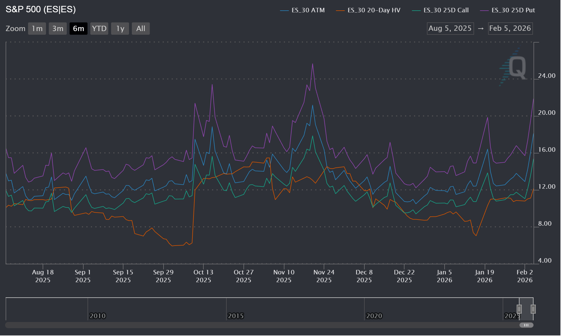The height and width of the screenshot is (336, 561).
Task: Toggle ES_30 25D Put legend item
Action: point(513,10)
